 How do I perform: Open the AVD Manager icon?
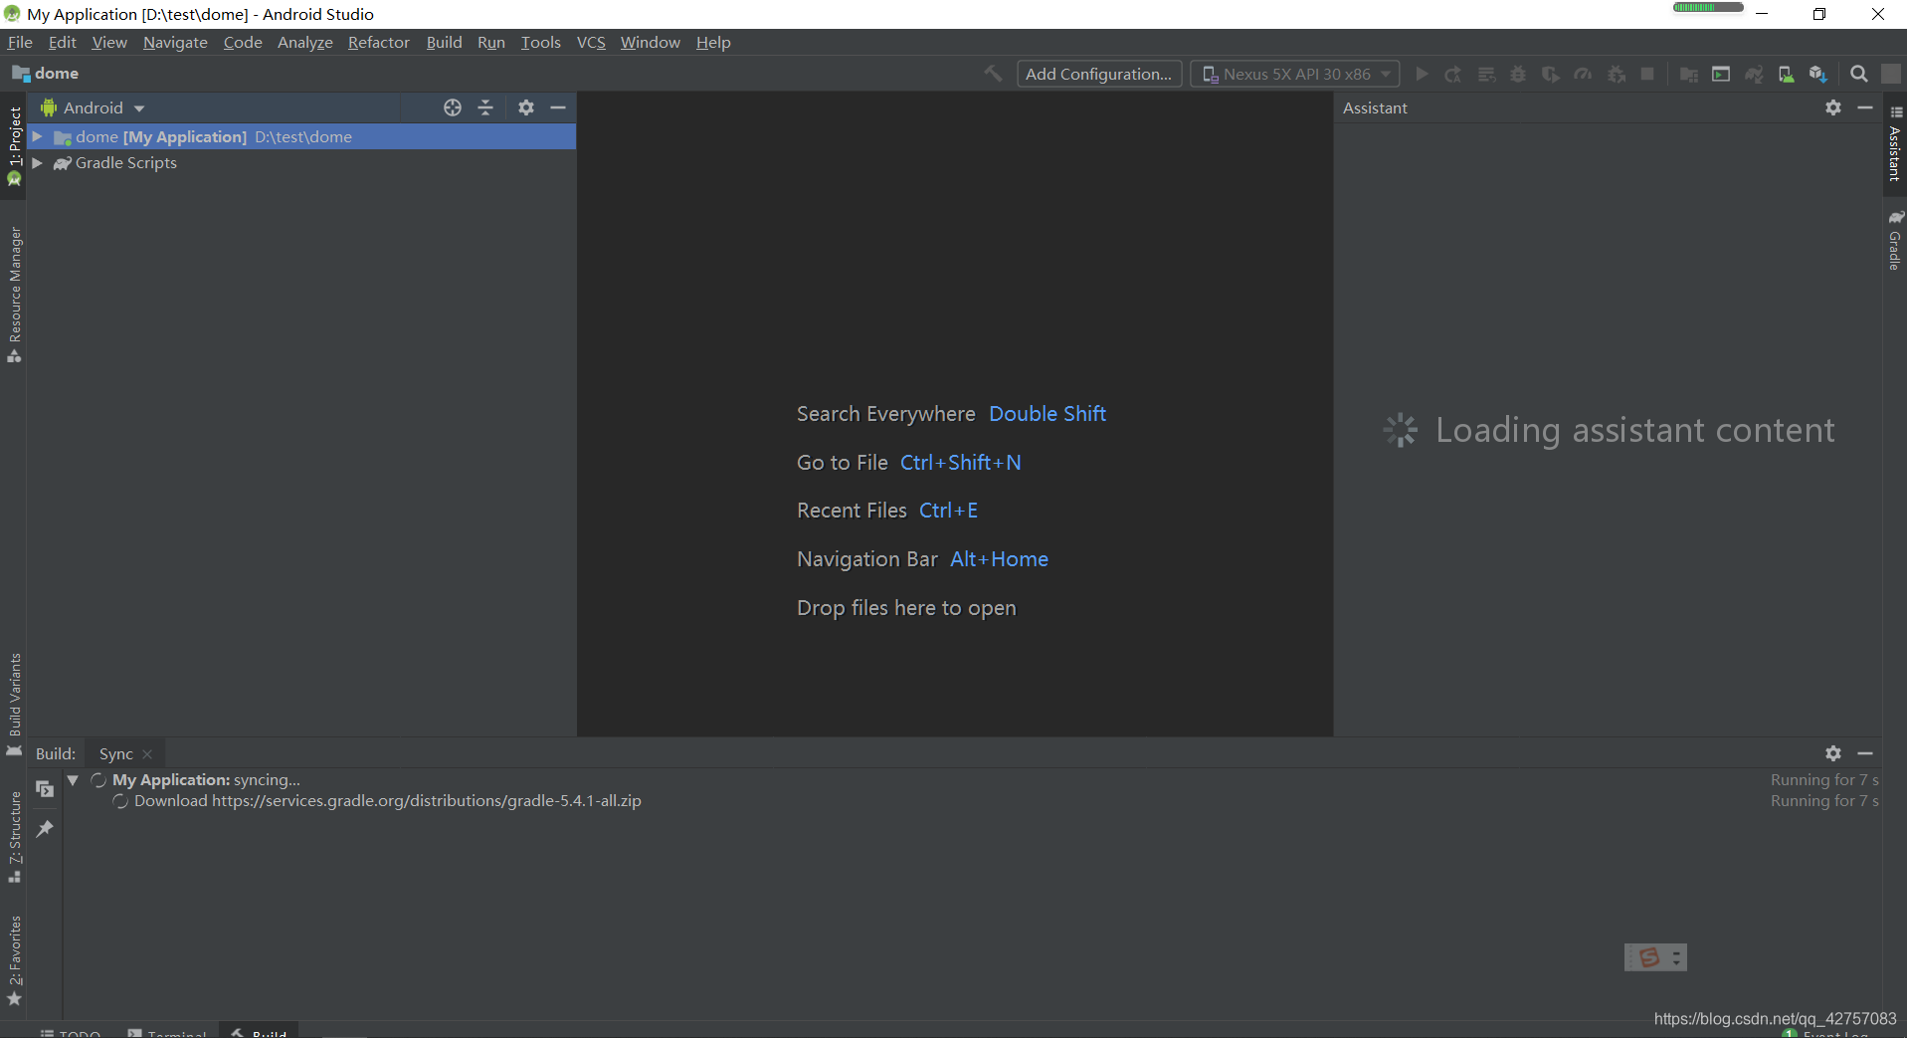(1786, 74)
